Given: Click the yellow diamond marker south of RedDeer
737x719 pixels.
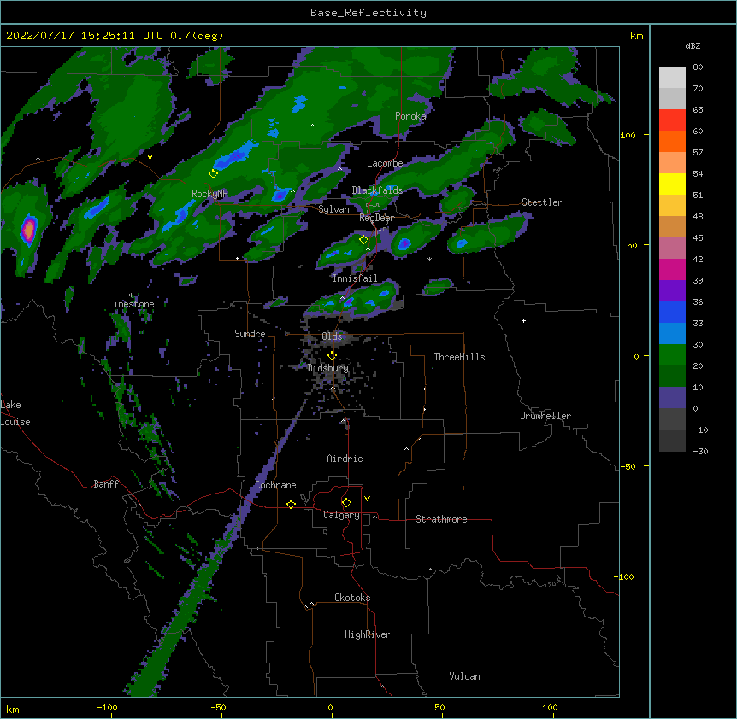Looking at the screenshot, I should [364, 240].
